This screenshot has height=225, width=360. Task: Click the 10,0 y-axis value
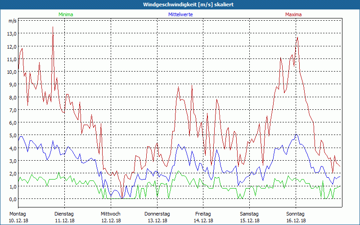pos(12,72)
